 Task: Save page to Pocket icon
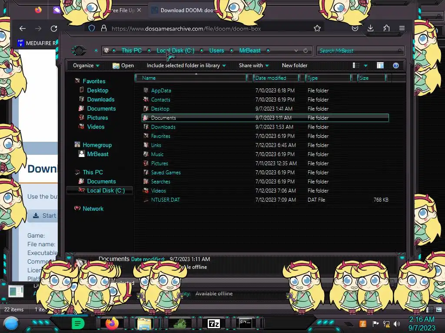point(355,28)
